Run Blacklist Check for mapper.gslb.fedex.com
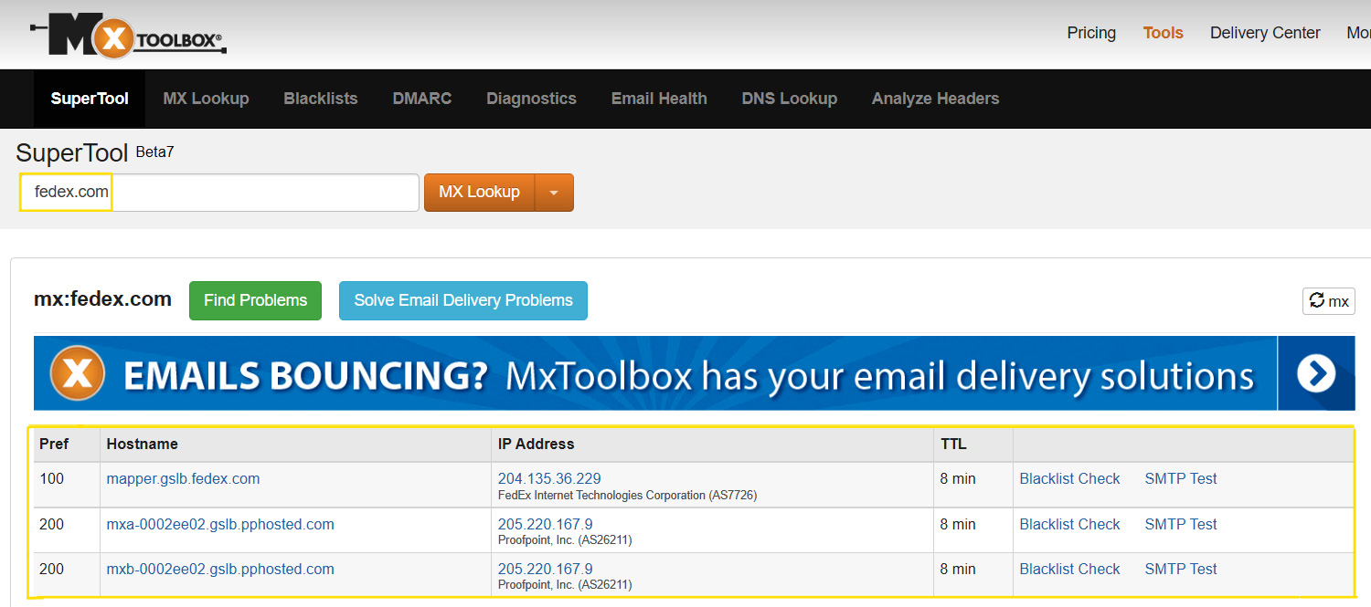The height and width of the screenshot is (607, 1371). (1069, 478)
